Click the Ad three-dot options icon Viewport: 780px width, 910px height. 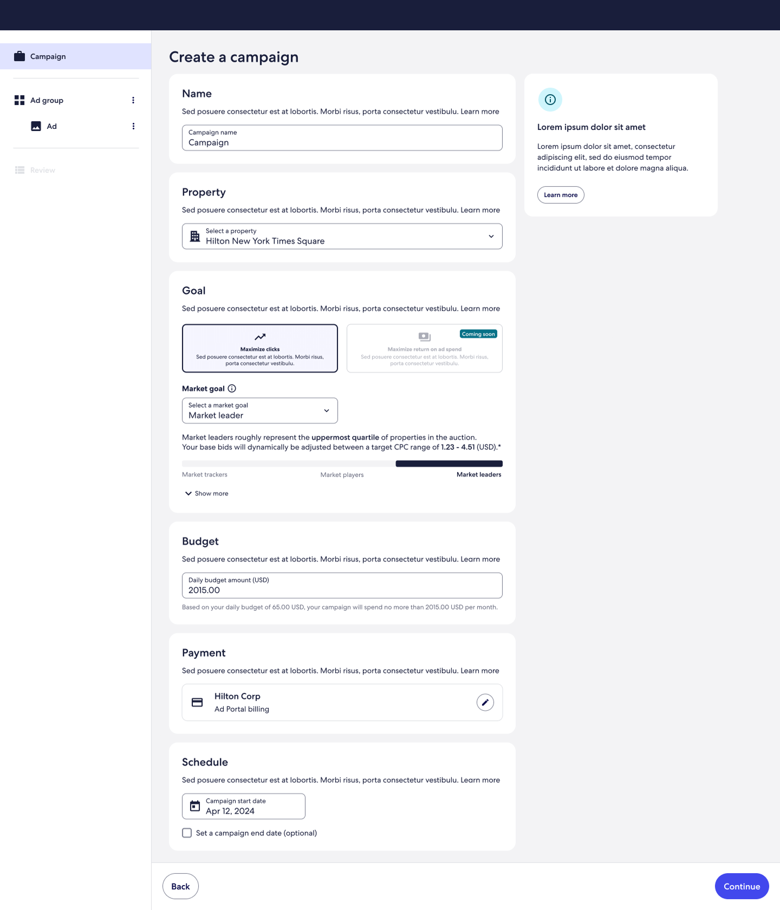tap(133, 126)
